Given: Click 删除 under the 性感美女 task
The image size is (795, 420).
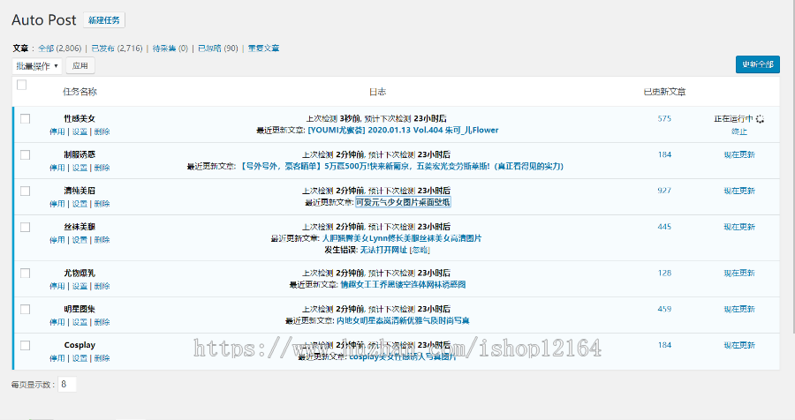Looking at the screenshot, I should [x=102, y=131].
